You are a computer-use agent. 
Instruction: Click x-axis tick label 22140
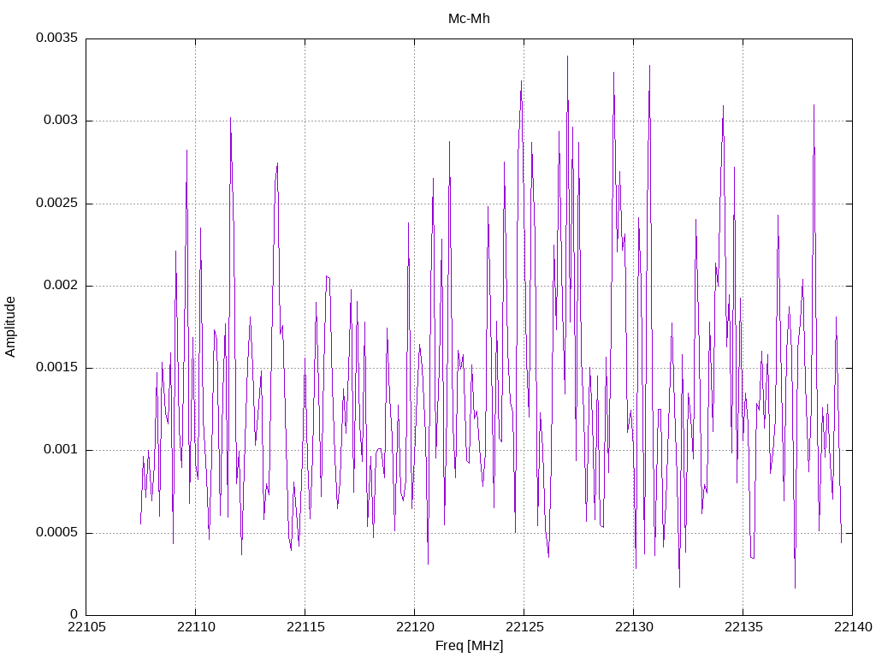(854, 627)
